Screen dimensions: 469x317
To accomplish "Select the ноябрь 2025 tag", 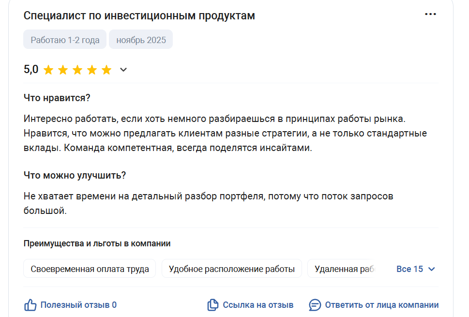I will [141, 40].
